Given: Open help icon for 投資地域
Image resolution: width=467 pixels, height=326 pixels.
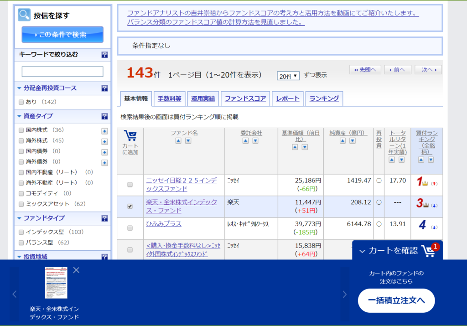Looking at the screenshot, I should click(104, 257).
